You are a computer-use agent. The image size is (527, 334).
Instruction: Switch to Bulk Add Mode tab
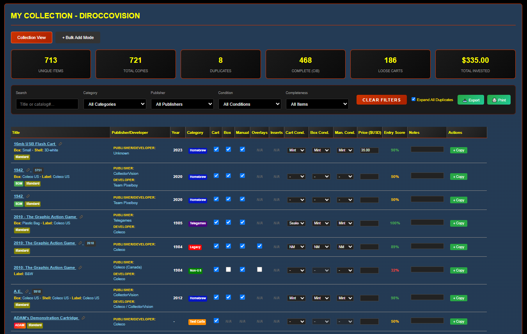pyautogui.click(x=78, y=37)
